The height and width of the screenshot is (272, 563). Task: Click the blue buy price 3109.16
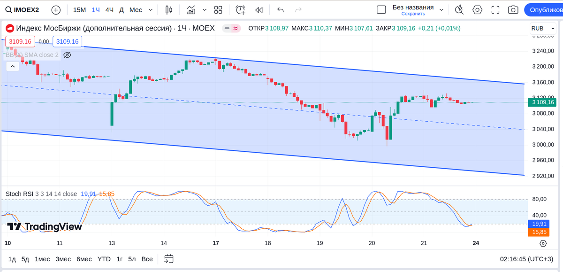point(67,42)
